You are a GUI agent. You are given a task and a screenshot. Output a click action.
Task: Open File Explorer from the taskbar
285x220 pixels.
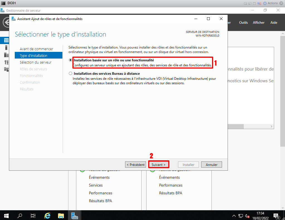pos(61,215)
